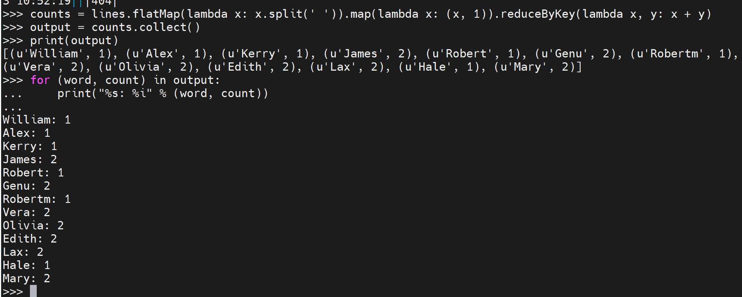Click the "William: 1" output line
This screenshot has width=742, height=297.
(36, 120)
